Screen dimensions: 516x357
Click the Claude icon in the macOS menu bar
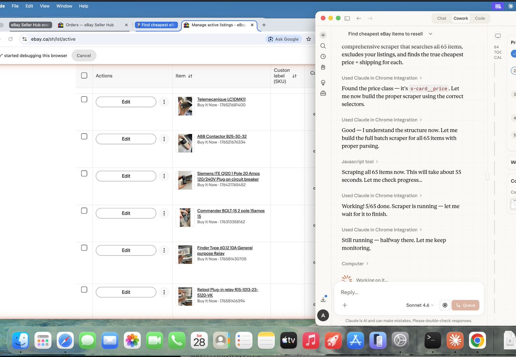(510, 6)
